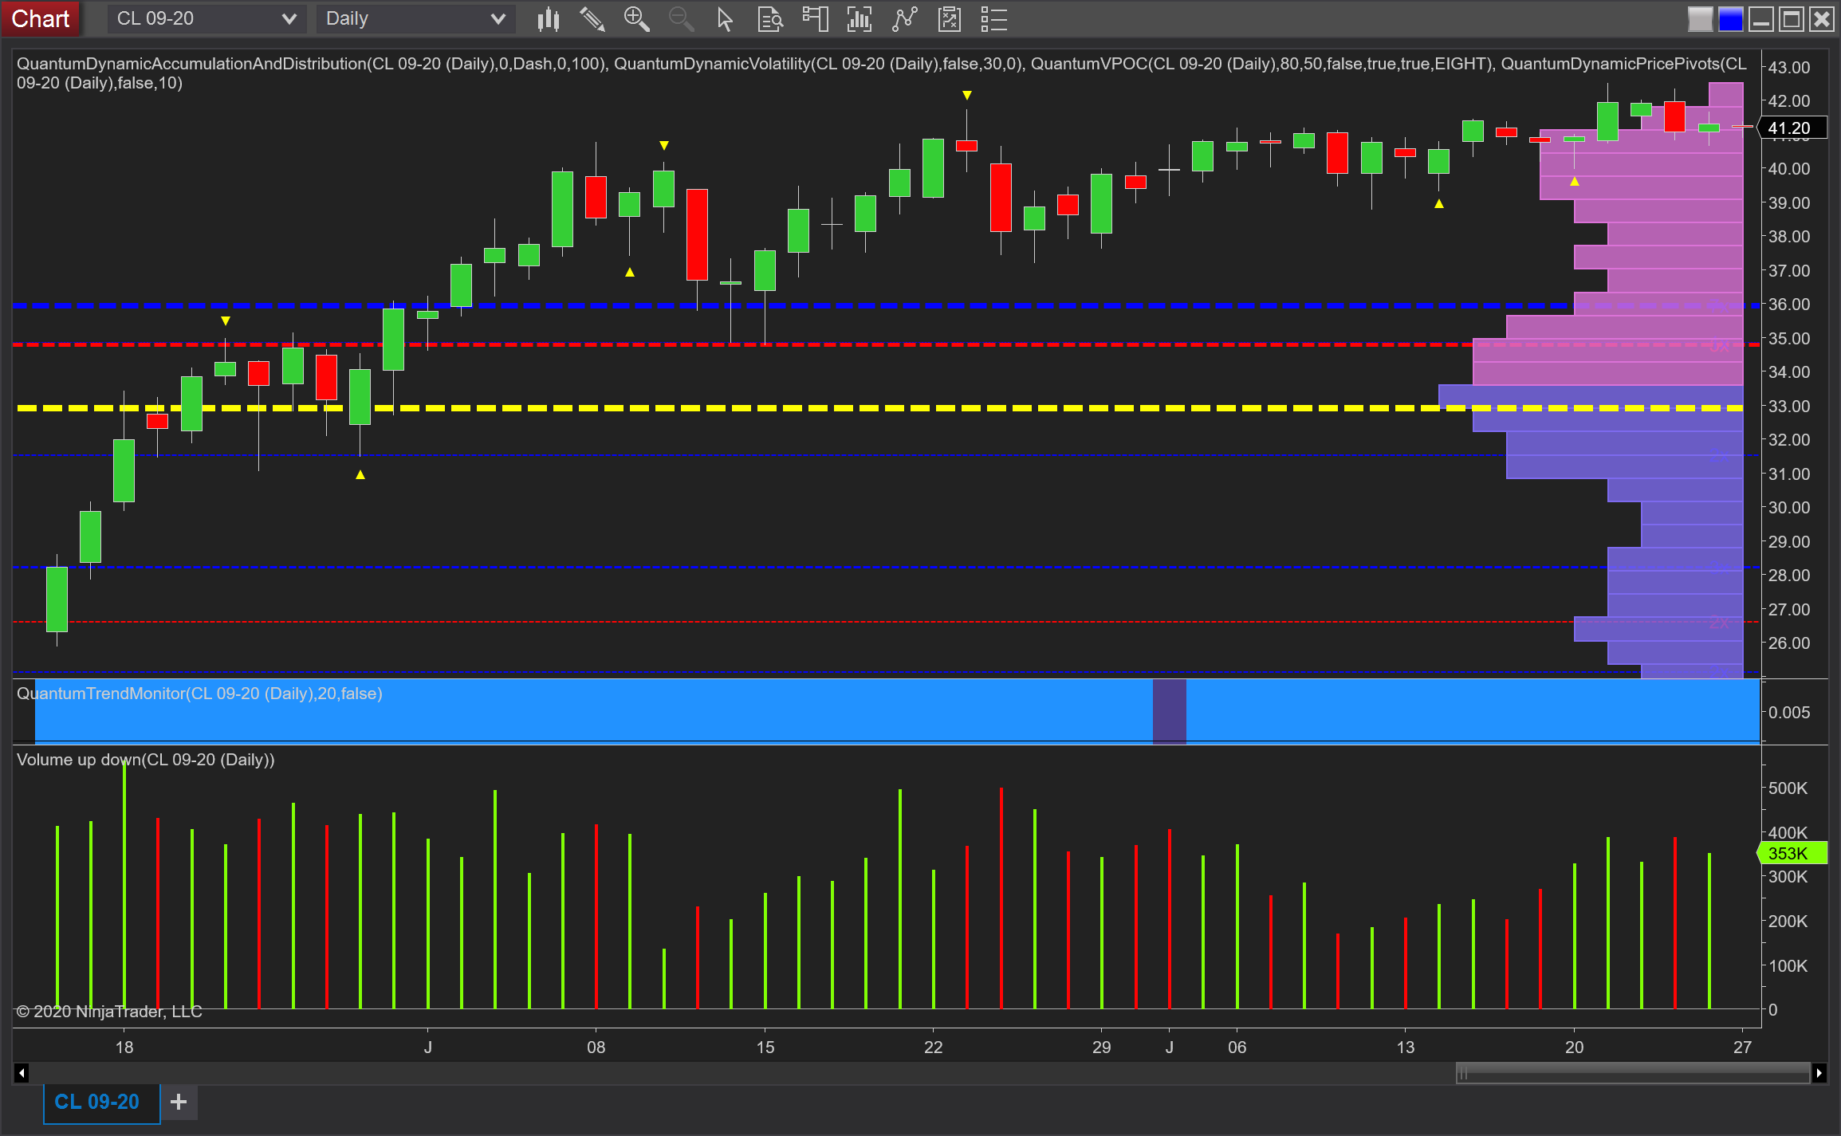Open the drawing tools pencil icon
1841x1136 pixels.
(x=592, y=18)
